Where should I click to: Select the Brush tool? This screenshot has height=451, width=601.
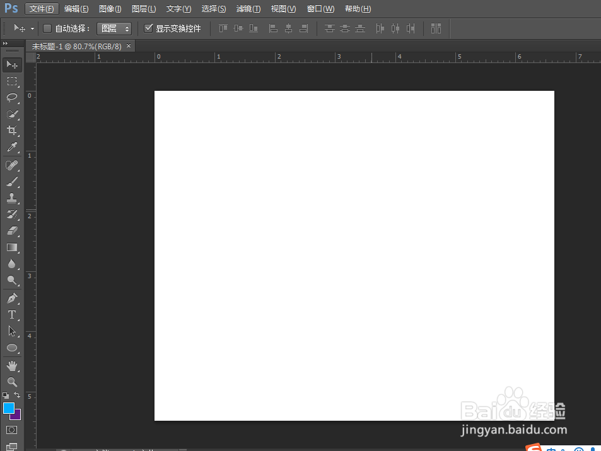click(x=12, y=182)
